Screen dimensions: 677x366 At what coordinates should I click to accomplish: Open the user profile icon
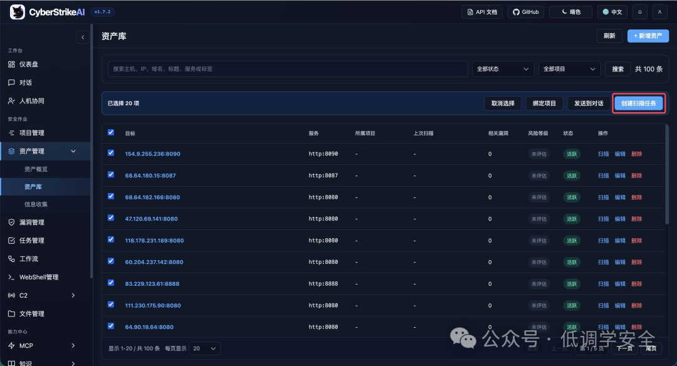pyautogui.click(x=659, y=12)
